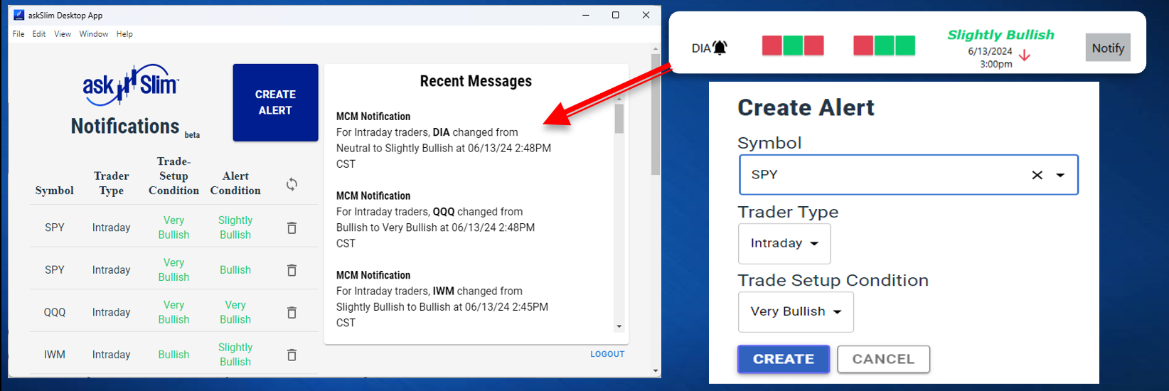Screen dimensions: 1169x391
Task: Delete the SPY Slightly Bullish alert row
Action: (292, 228)
